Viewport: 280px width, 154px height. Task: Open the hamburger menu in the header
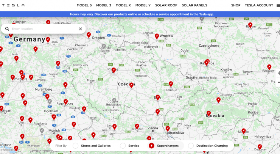tap(278, 5)
